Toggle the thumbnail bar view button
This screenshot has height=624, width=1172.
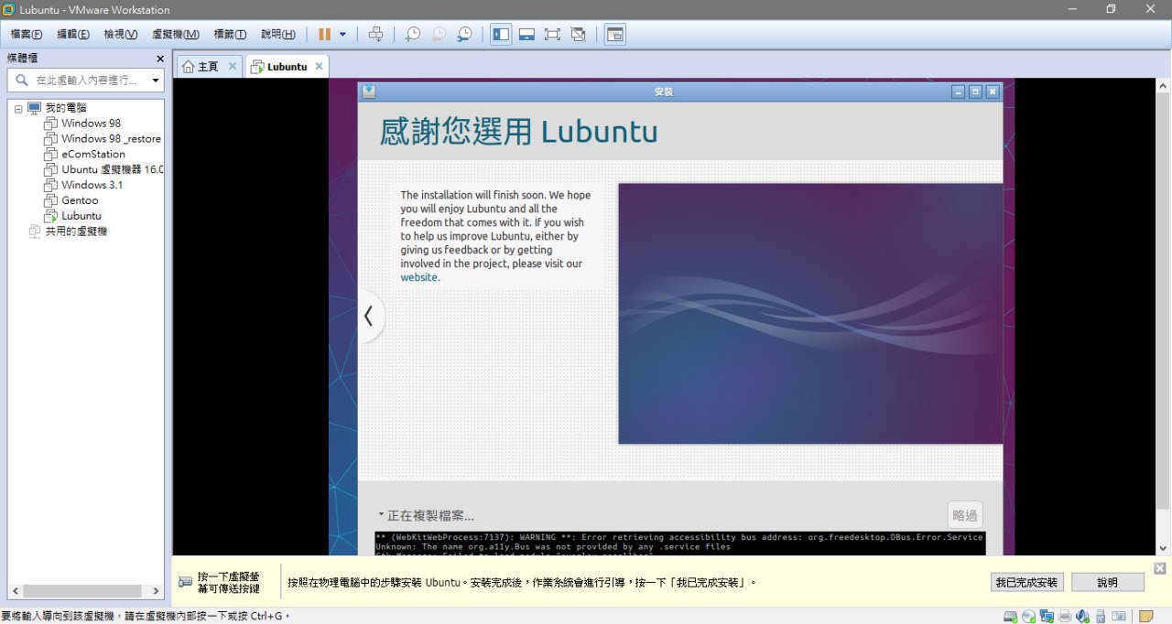(x=526, y=34)
